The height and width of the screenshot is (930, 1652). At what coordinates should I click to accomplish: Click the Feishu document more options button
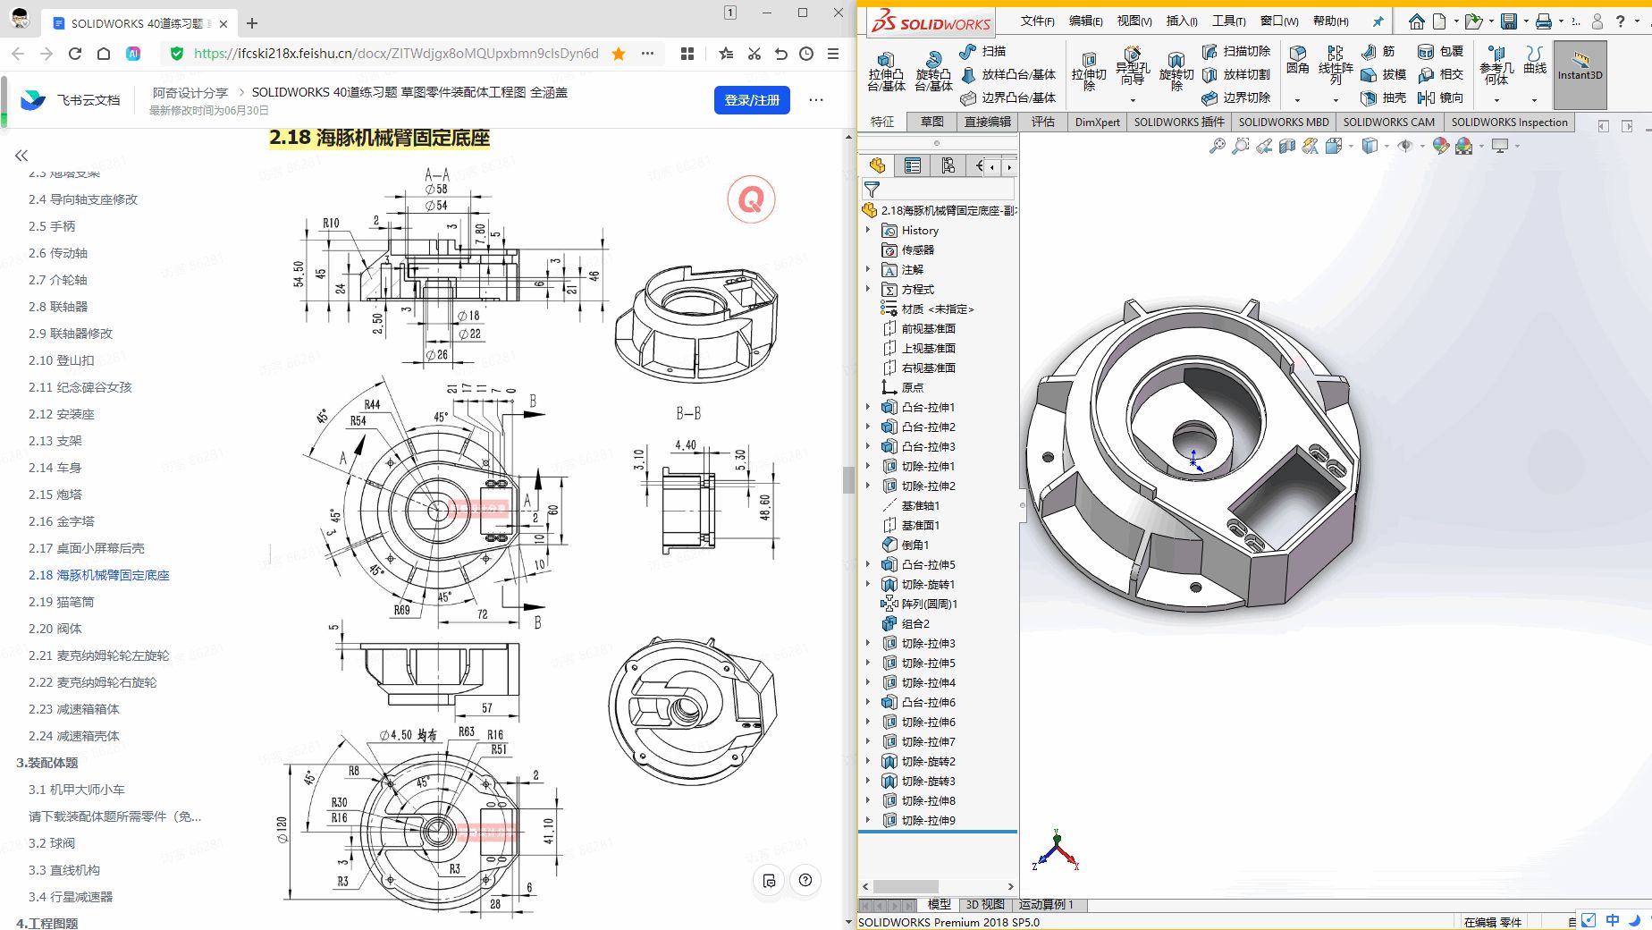pos(815,100)
